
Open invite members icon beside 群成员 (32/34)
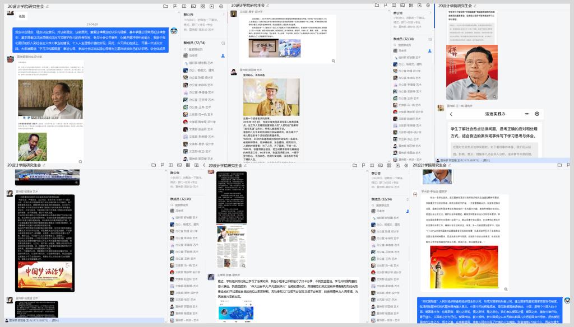click(223, 43)
